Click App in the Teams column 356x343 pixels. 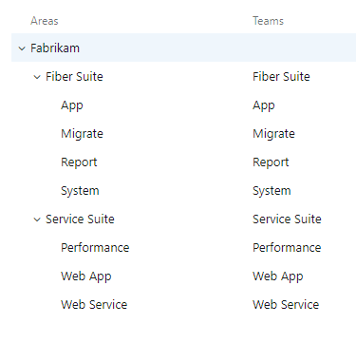264,105
